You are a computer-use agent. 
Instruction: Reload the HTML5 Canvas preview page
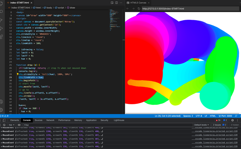click(139, 8)
